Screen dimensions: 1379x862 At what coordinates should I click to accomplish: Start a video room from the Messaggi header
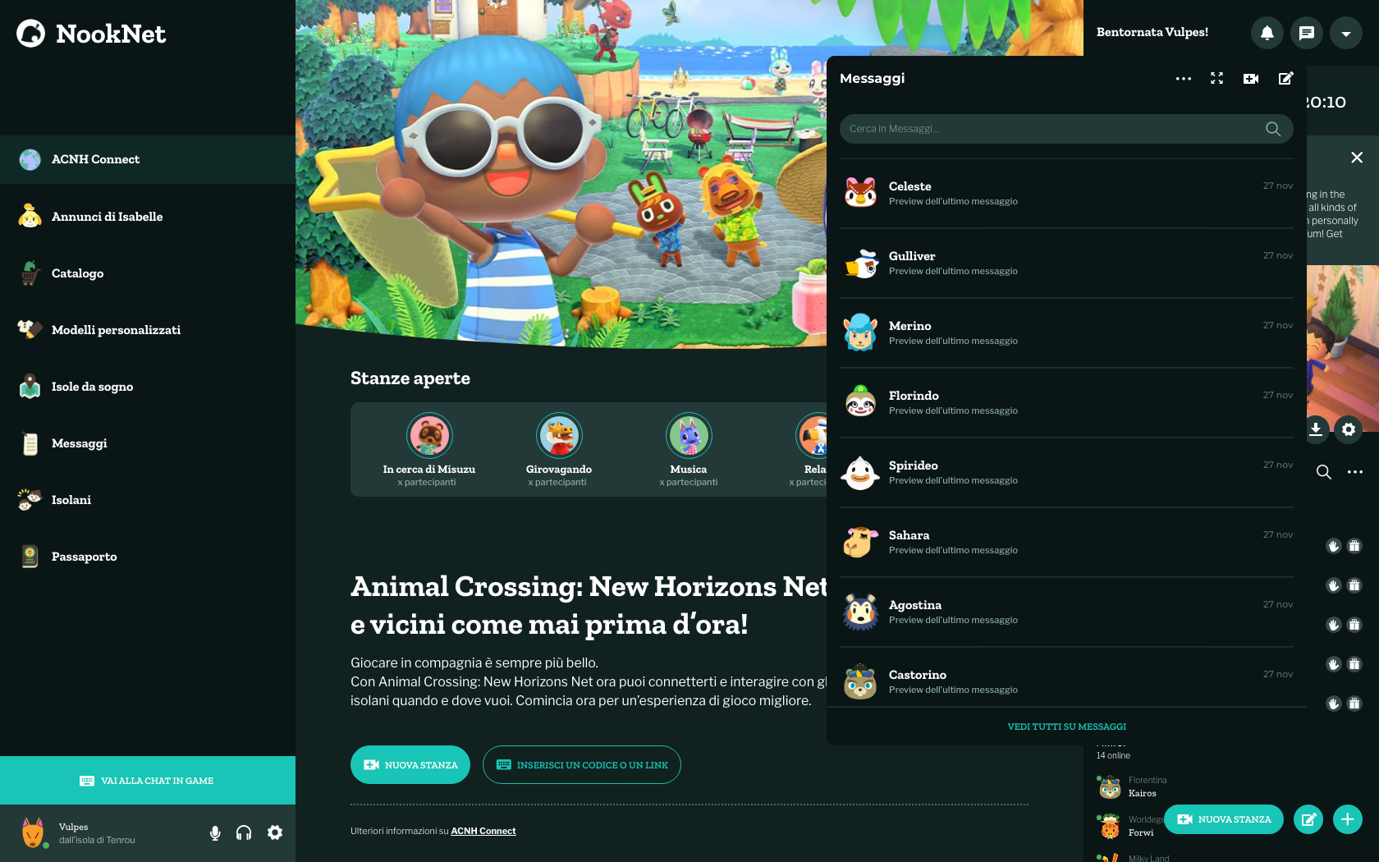point(1251,79)
